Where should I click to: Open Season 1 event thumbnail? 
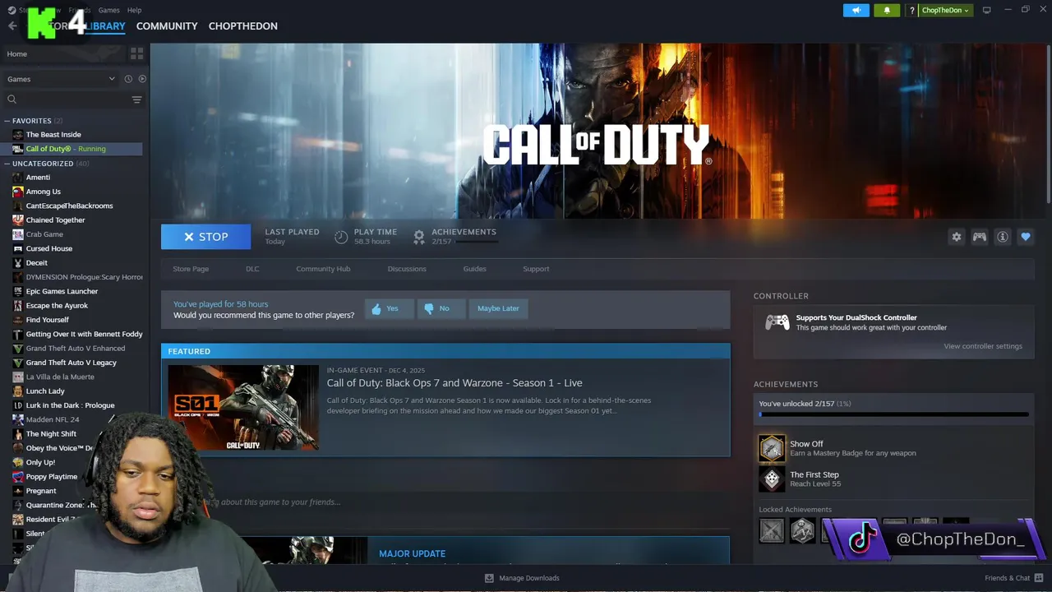point(243,407)
